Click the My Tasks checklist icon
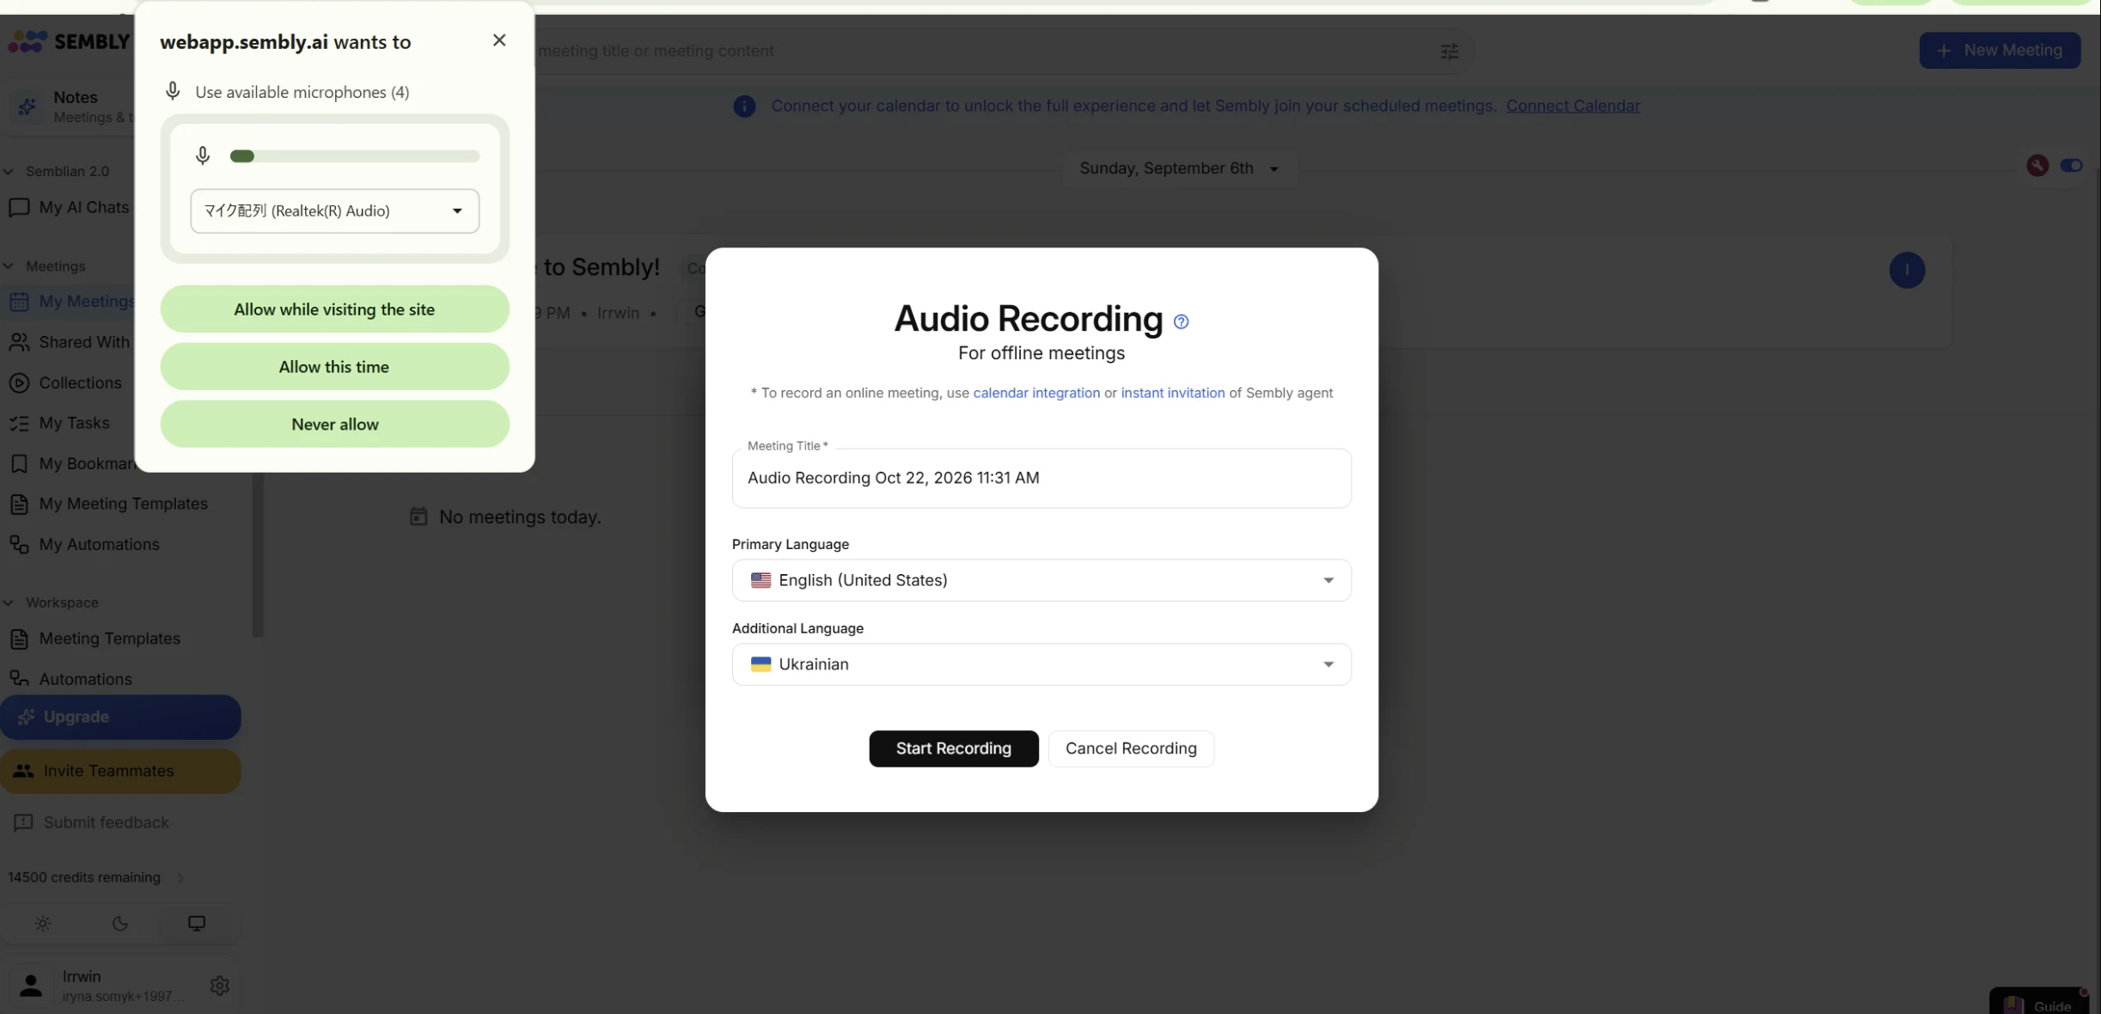Viewport: 2101px width, 1014px height. tap(19, 423)
